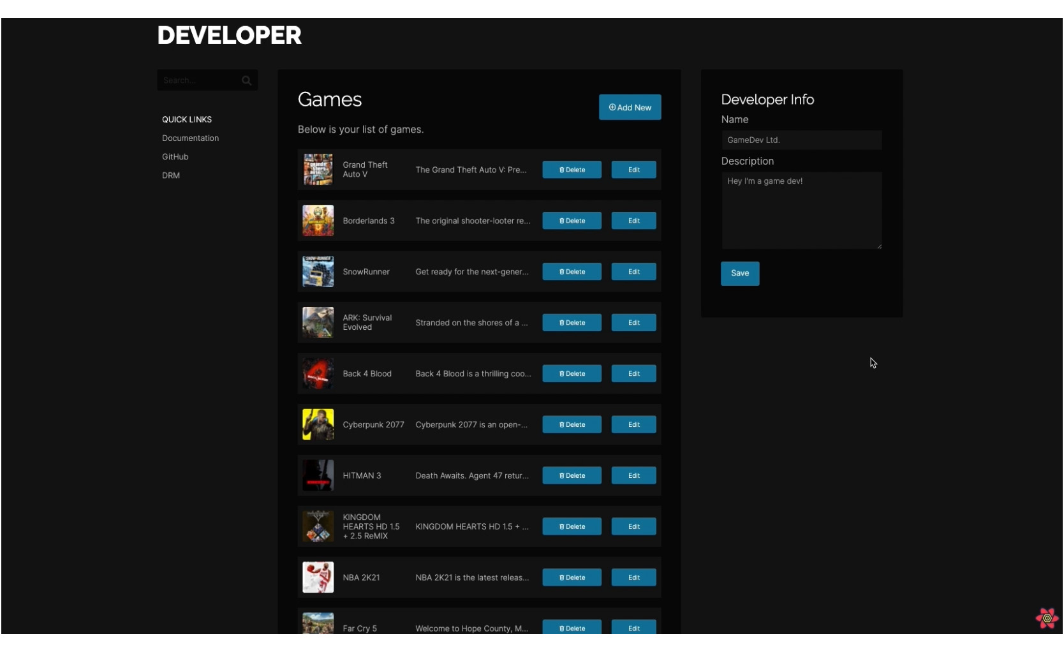Click 'The Grand Theft Auto V: Pre...' description

[x=471, y=170]
